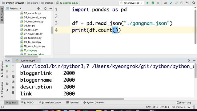Pin the Run tab
This screenshot has height=111, width=197.
click(7, 90)
